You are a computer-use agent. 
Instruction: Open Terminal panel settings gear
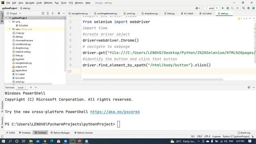coord(249,87)
